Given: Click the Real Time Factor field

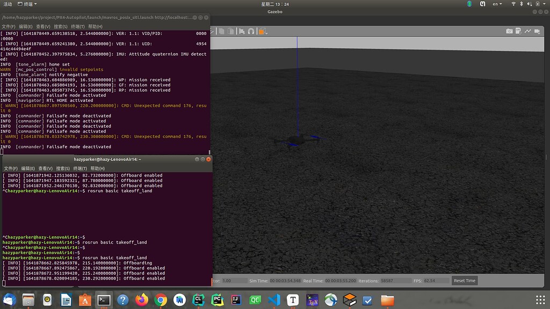Looking at the screenshot, I should 234,281.
